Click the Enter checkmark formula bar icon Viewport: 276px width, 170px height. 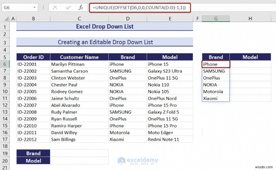pyautogui.click(x=68, y=8)
